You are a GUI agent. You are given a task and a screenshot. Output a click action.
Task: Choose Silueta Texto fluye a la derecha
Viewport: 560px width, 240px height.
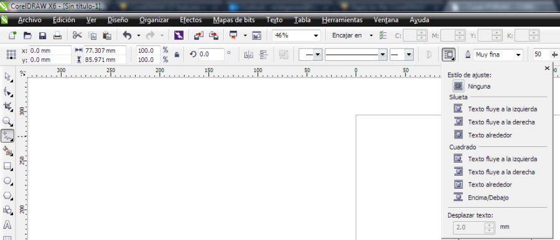point(494,122)
